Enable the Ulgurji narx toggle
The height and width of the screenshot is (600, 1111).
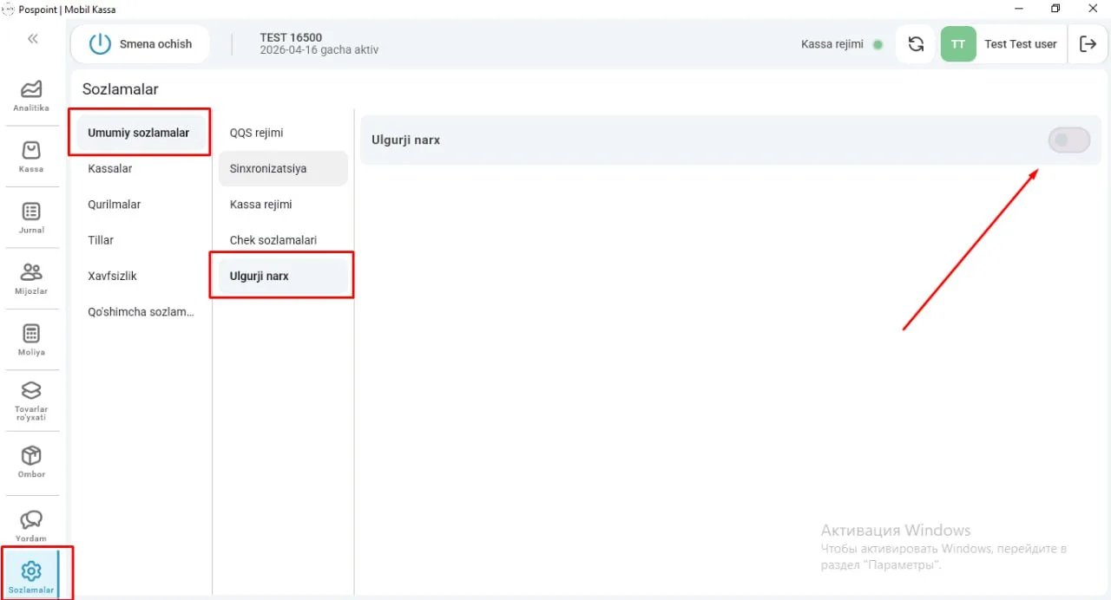coord(1069,140)
